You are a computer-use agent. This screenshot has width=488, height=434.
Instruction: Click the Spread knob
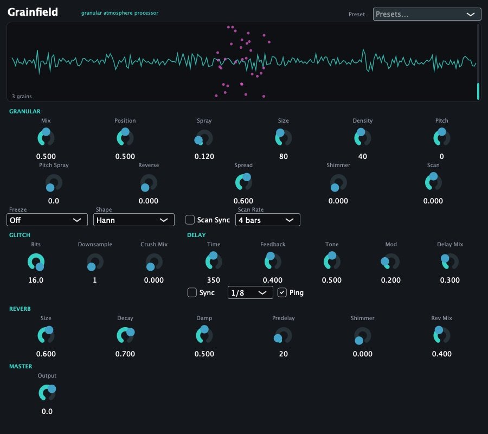243,182
